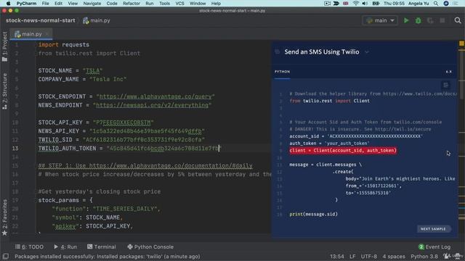Click the TWILIO_AUTH_TOKEN line in the editor
The width and height of the screenshot is (465, 261).
click(130, 148)
